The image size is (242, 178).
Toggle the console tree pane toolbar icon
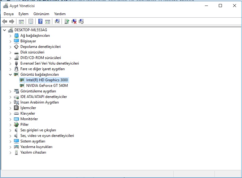pos(21,21)
